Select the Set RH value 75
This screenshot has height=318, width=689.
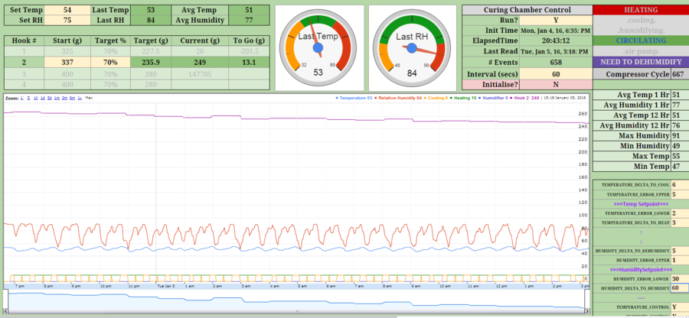(67, 21)
